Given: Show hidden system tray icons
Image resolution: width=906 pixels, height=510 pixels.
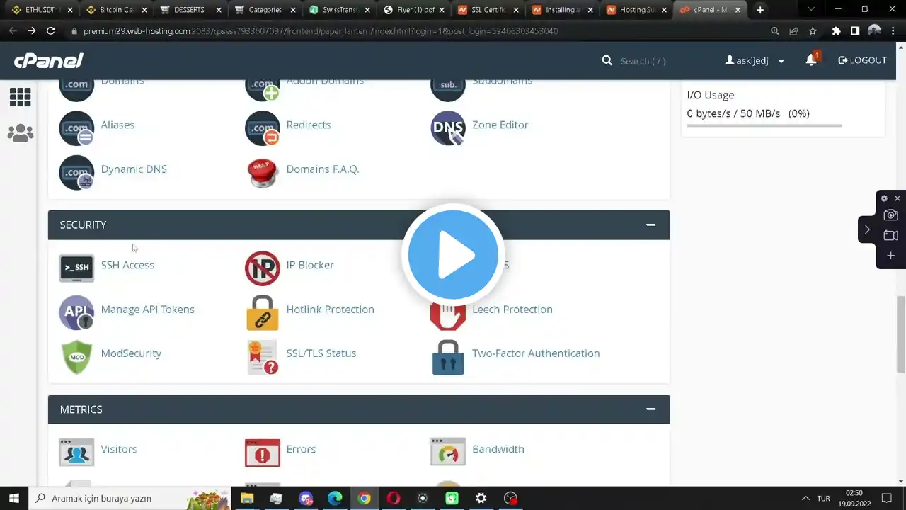Looking at the screenshot, I should 805,498.
